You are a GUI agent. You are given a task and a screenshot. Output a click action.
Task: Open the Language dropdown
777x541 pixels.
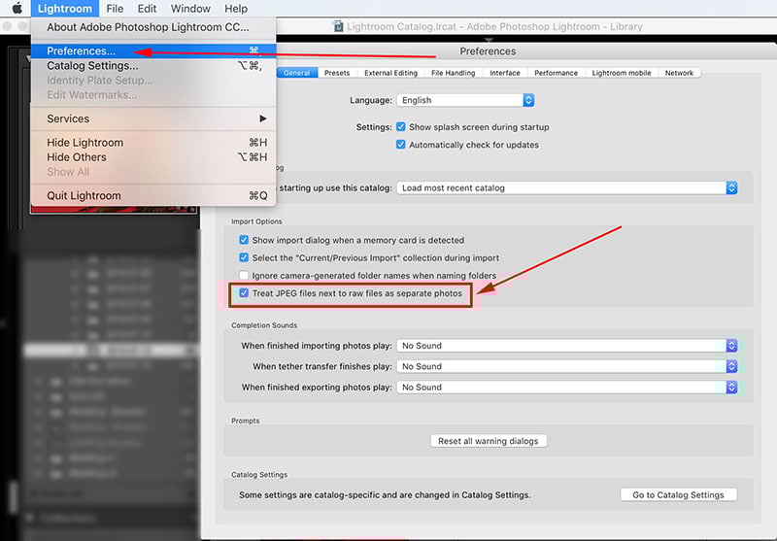pos(465,100)
